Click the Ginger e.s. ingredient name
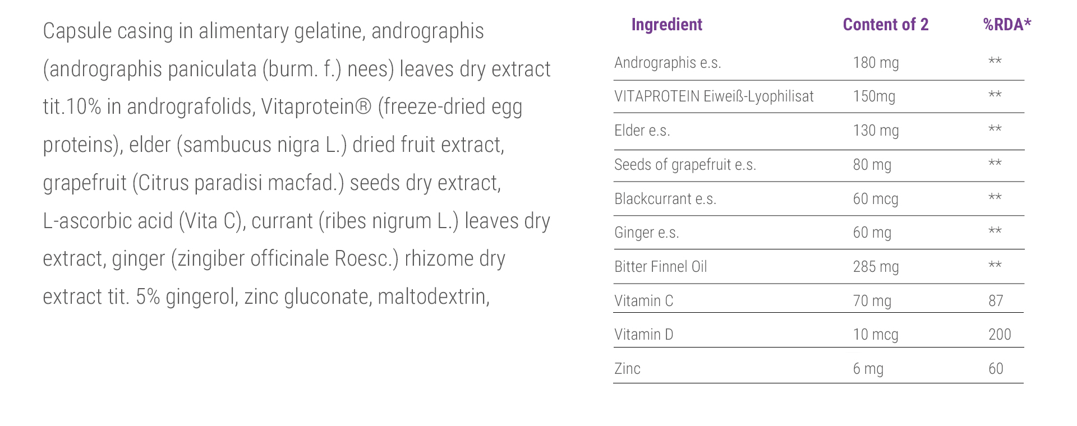This screenshot has width=1077, height=426. click(x=646, y=233)
